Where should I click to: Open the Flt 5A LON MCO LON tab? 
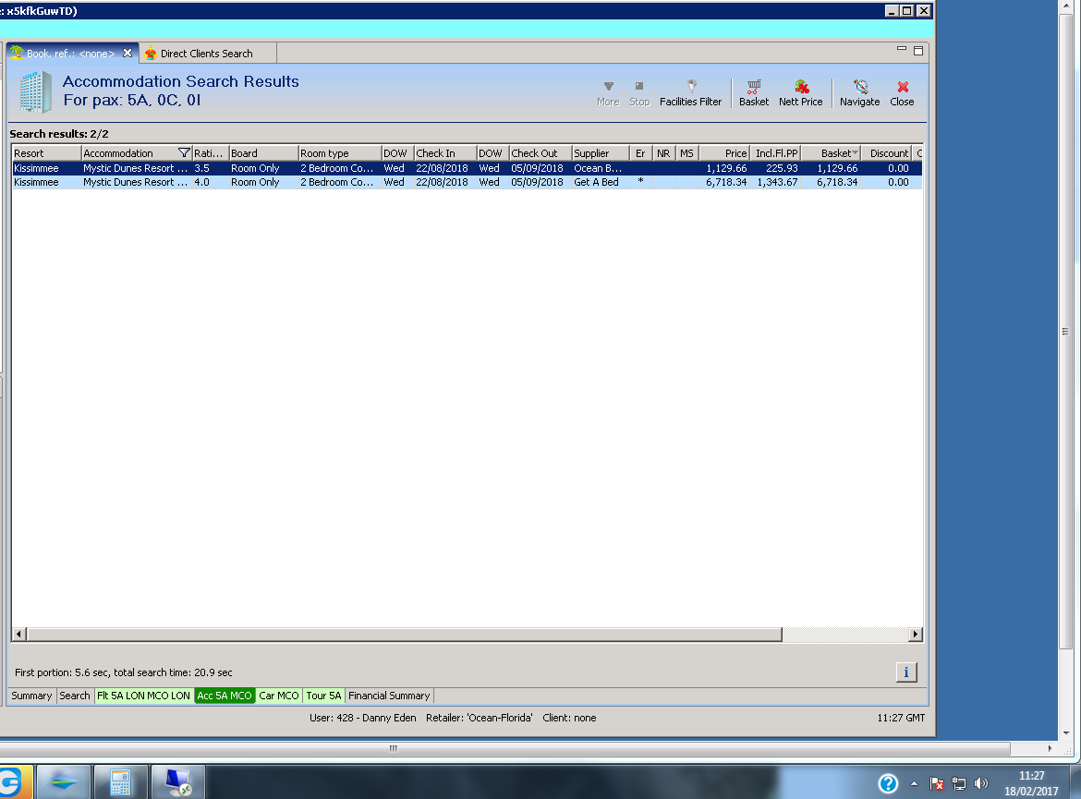coord(143,696)
